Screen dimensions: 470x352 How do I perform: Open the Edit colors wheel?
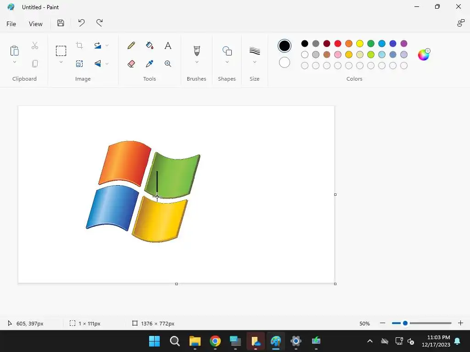(424, 55)
